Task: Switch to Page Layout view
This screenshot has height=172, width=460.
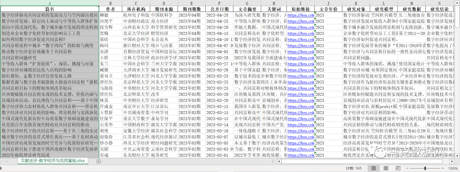Action: tap(385, 168)
